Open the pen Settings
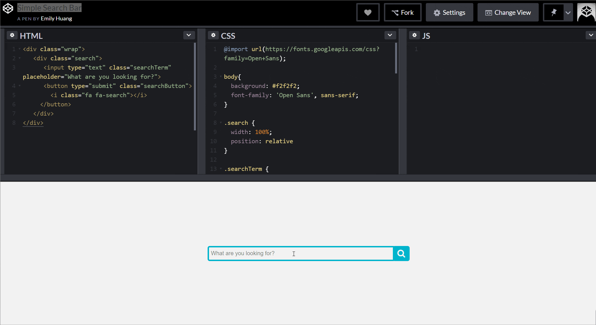The width and height of the screenshot is (596, 325). click(449, 12)
